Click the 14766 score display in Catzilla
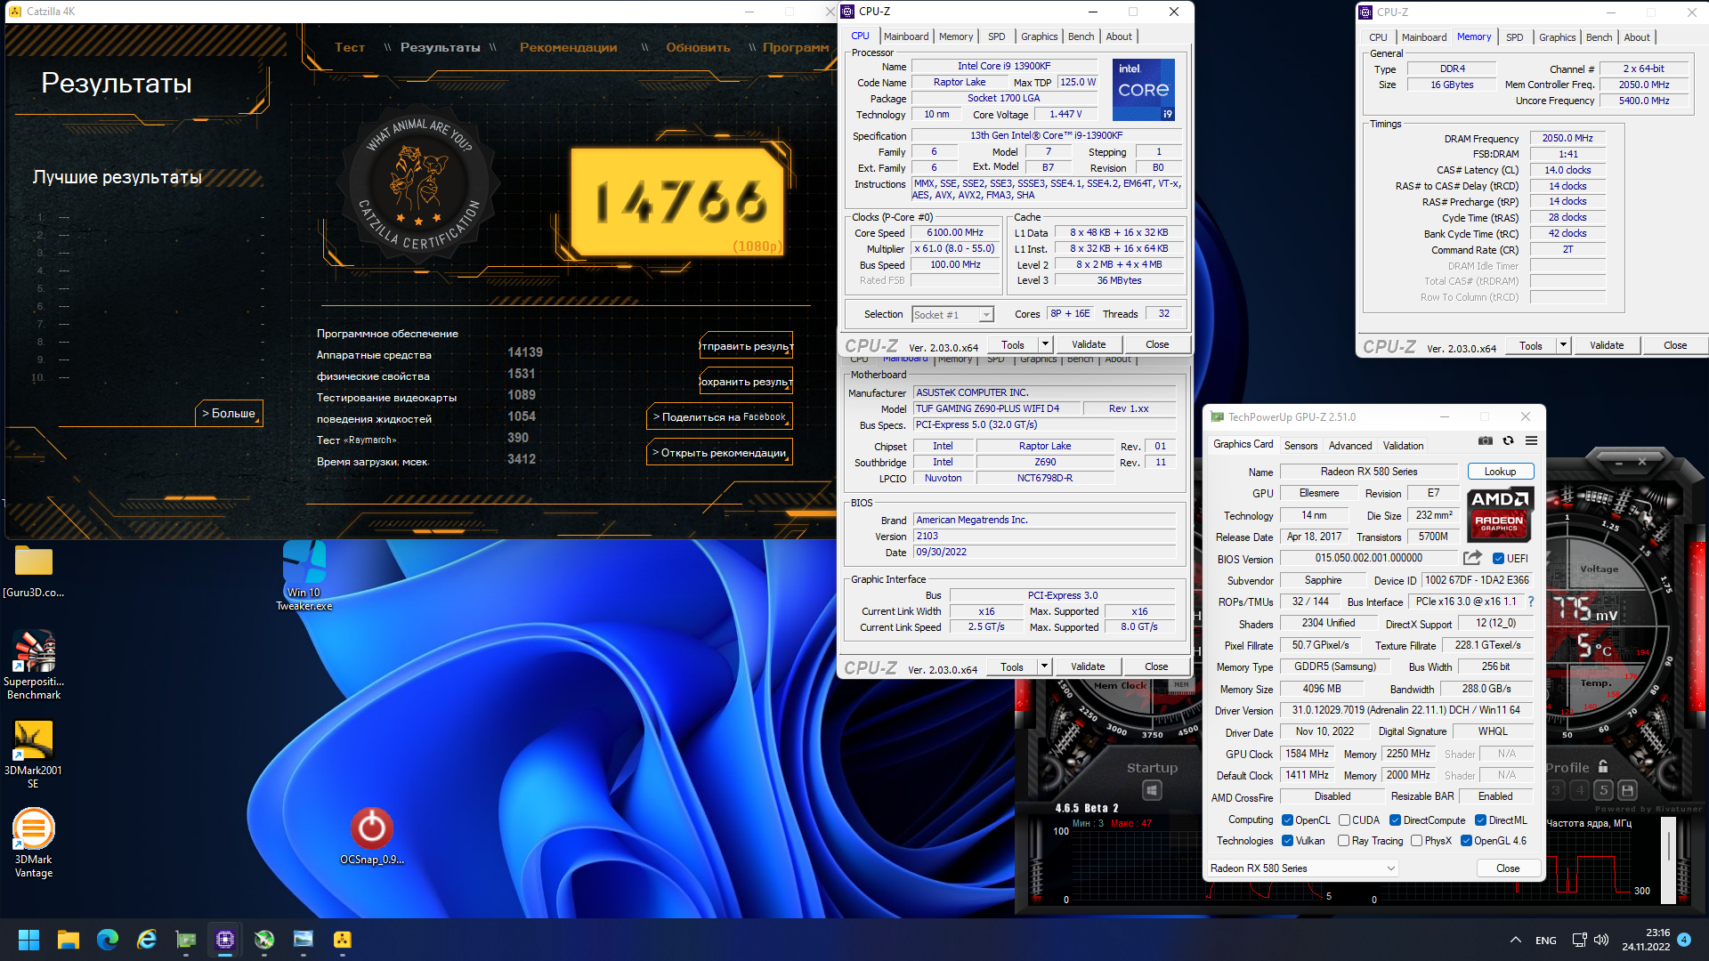Image resolution: width=1709 pixels, height=961 pixels. pyautogui.click(x=678, y=201)
